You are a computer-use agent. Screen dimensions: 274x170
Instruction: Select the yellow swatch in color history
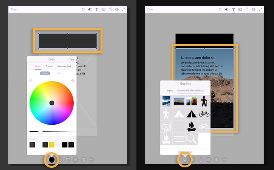point(52,145)
